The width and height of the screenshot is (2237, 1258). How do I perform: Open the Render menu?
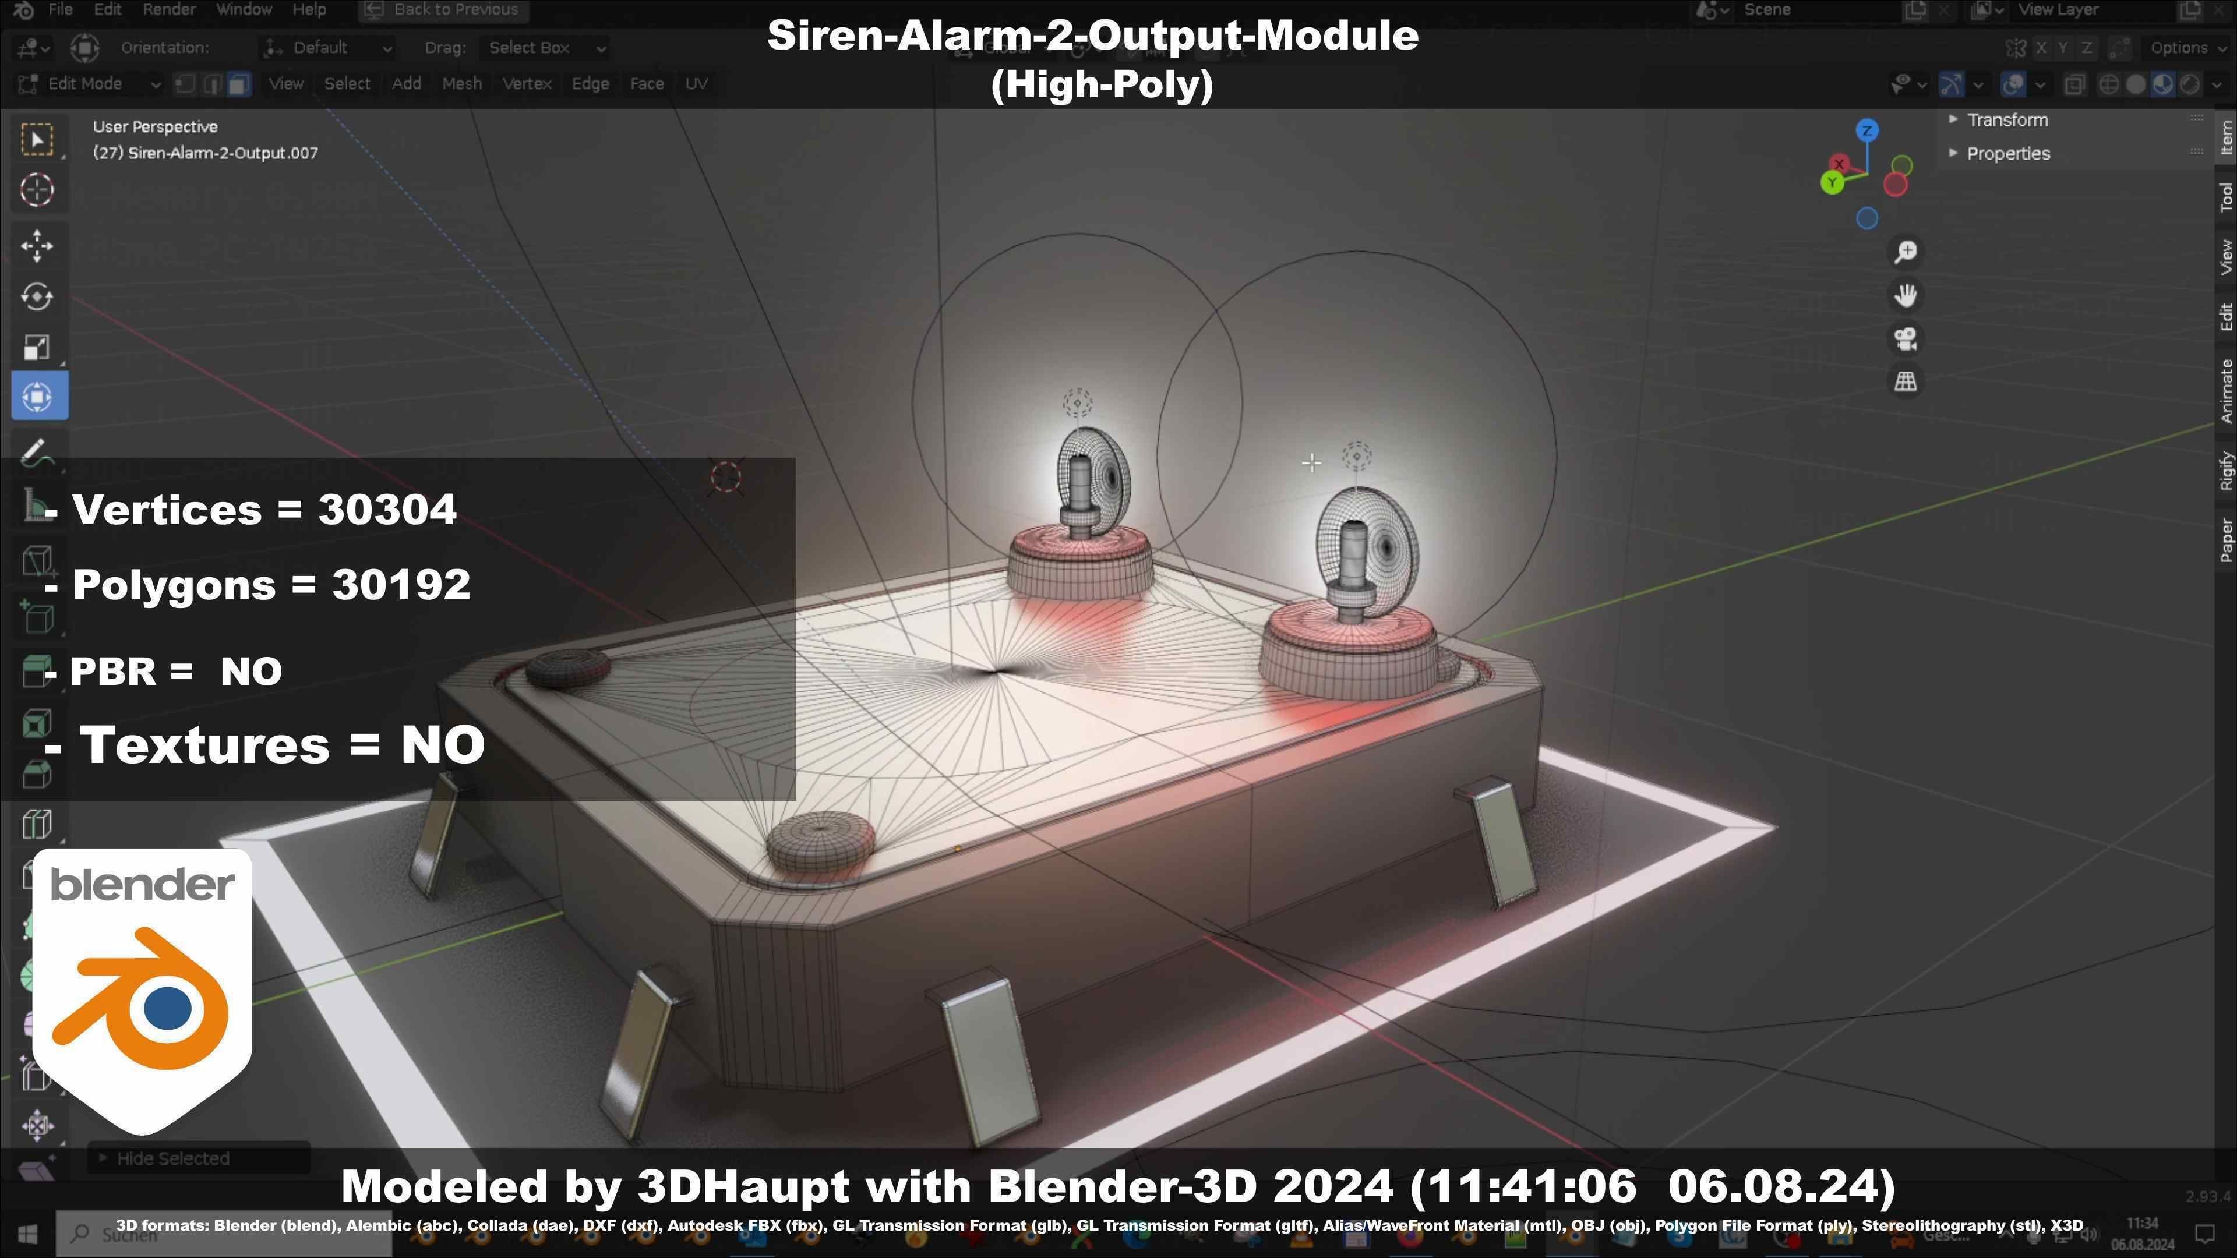pyautogui.click(x=170, y=9)
